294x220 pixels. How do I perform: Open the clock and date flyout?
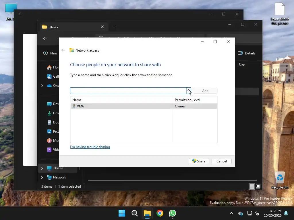coord(273,213)
